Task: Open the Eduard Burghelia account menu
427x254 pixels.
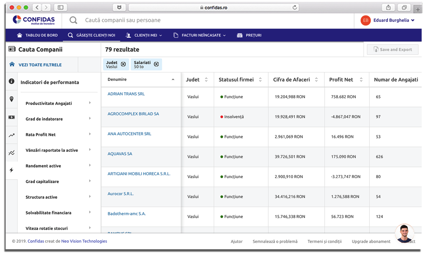Action: point(394,20)
